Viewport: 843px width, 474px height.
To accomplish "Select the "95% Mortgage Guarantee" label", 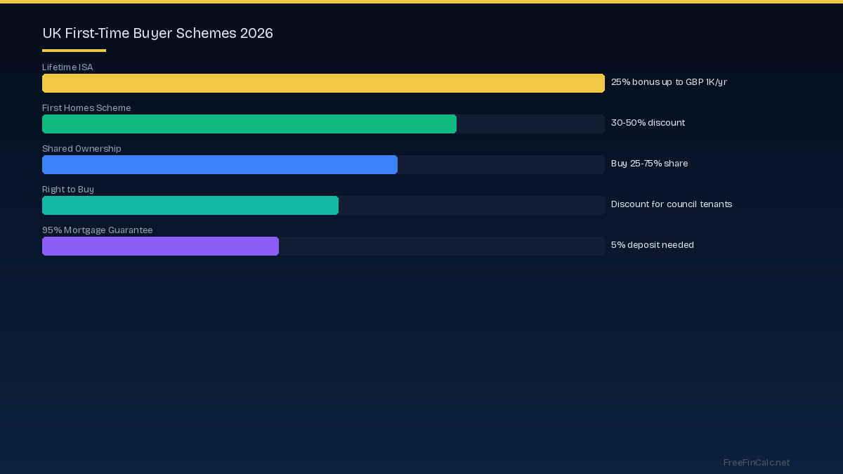I will pyautogui.click(x=97, y=230).
